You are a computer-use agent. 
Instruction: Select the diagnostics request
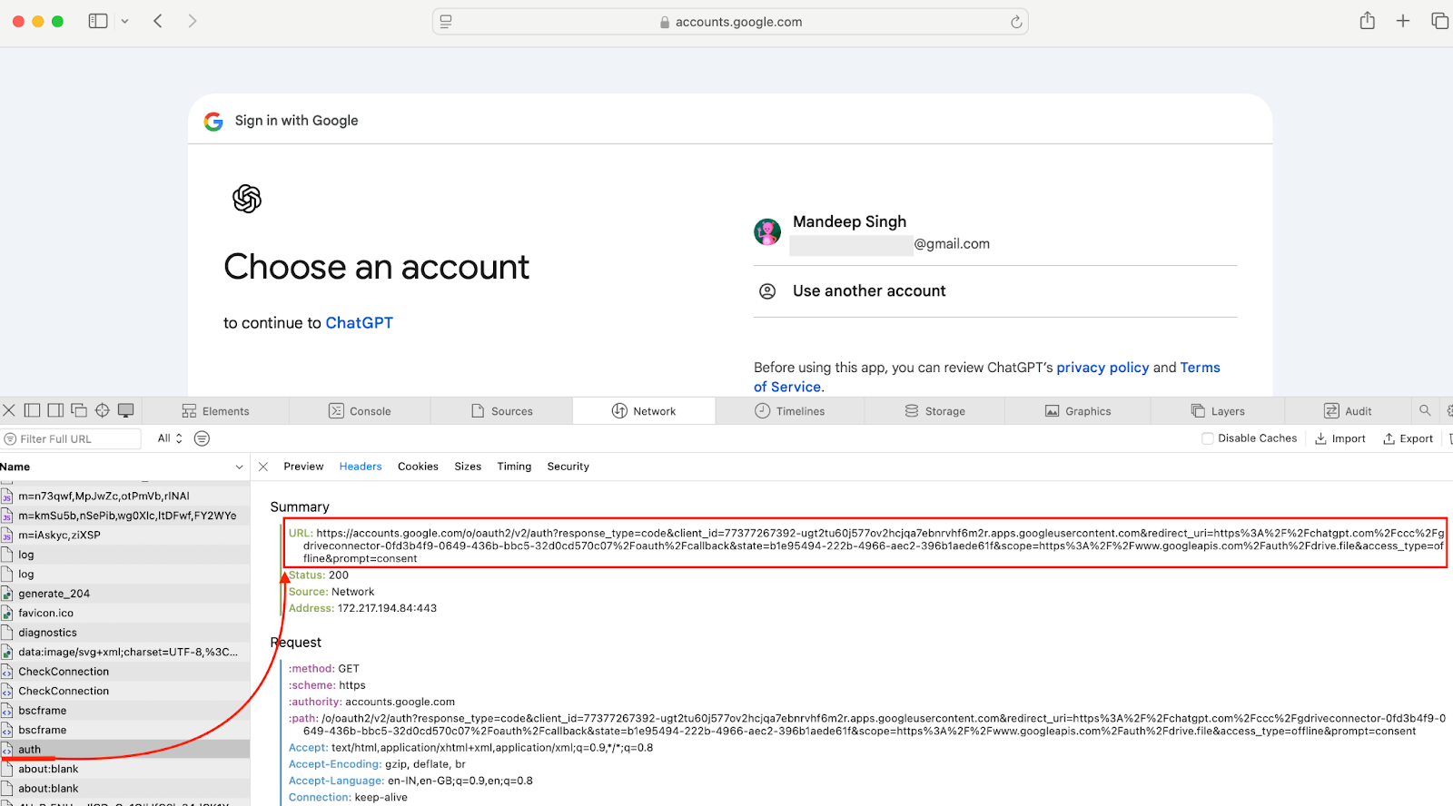click(x=124, y=633)
